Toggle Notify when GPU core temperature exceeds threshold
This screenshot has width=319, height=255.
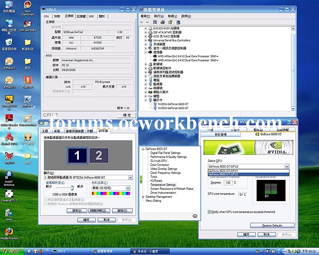pos(209,212)
